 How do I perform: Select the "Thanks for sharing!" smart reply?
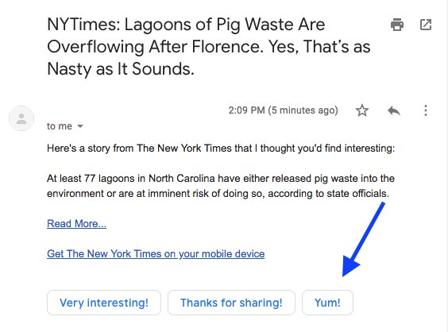[231, 303]
